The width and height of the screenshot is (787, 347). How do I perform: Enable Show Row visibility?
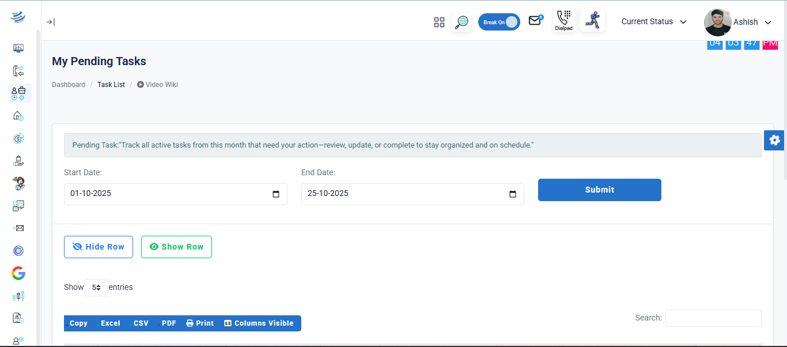176,247
